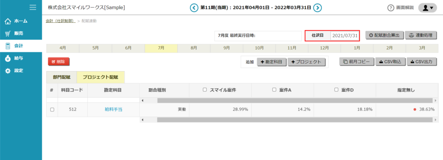Click the 28.99% cell
The height and width of the screenshot is (160, 443).
pyautogui.click(x=220, y=110)
